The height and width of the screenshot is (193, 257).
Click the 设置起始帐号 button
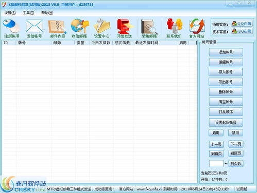click(x=226, y=122)
